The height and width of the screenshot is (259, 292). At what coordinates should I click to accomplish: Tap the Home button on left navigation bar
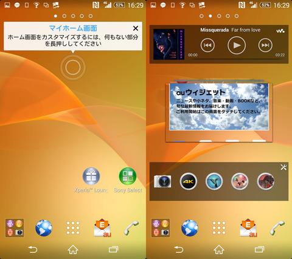[x=73, y=249]
